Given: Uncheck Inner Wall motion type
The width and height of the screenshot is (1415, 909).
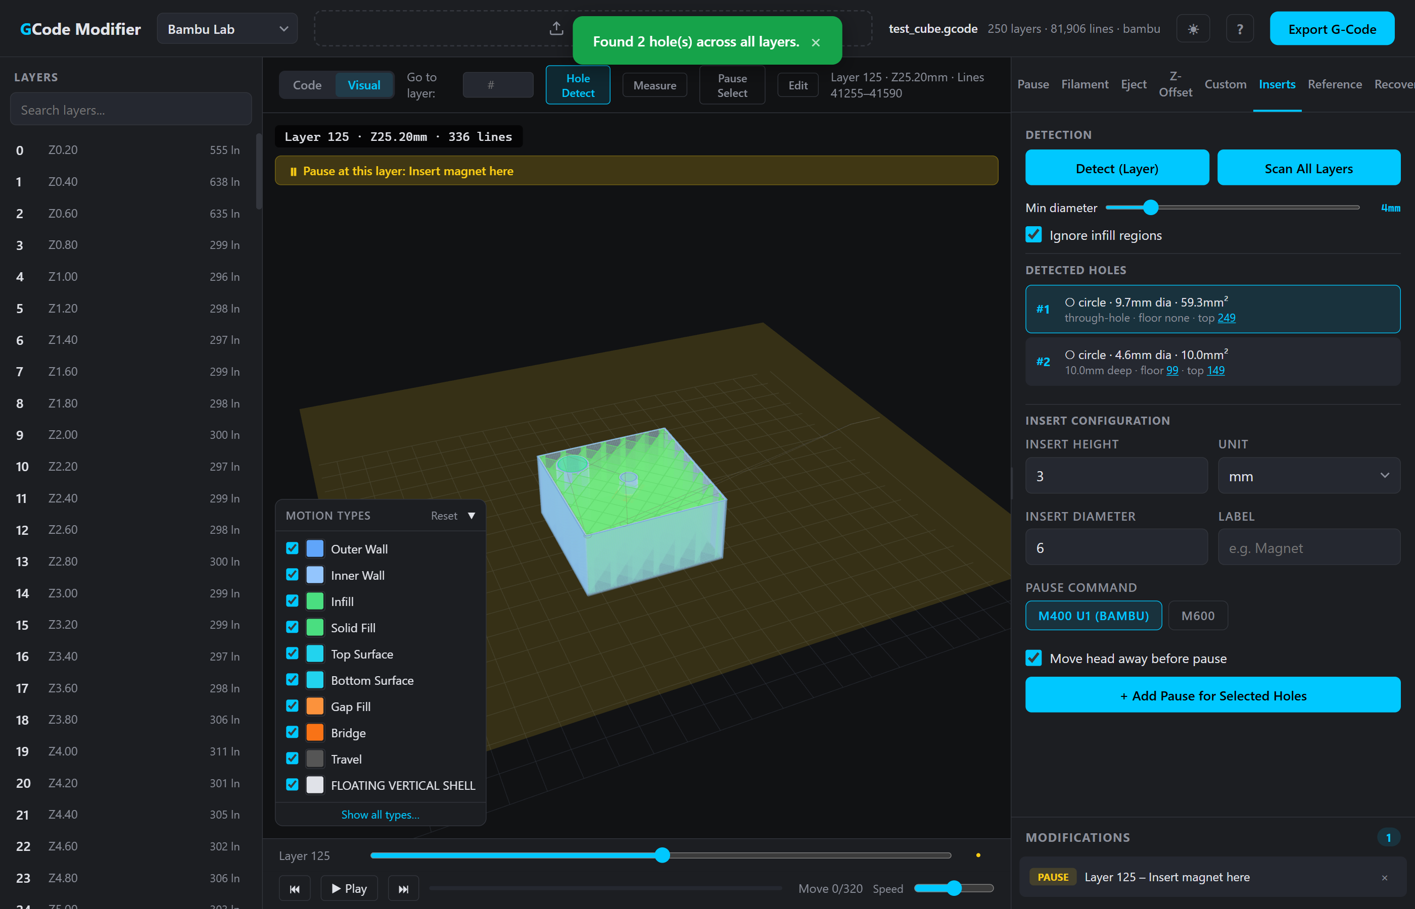Looking at the screenshot, I should 292,574.
